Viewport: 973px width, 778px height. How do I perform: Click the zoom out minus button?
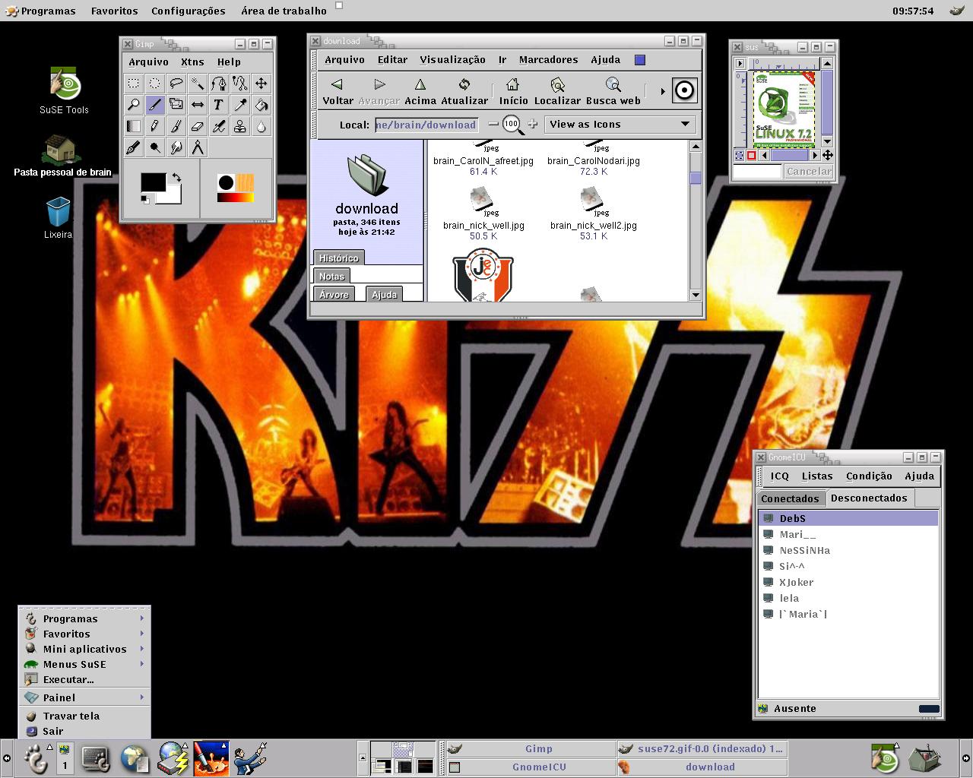[x=493, y=124]
